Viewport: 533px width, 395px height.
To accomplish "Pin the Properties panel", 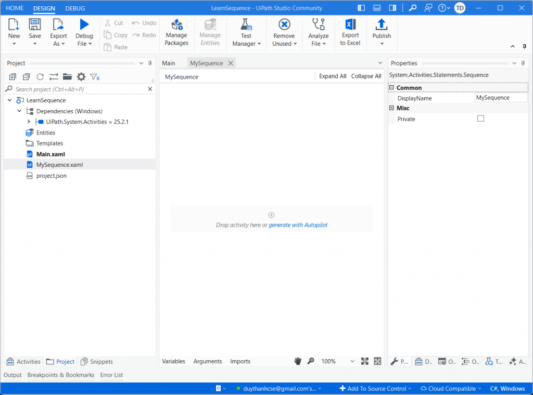I will point(523,63).
